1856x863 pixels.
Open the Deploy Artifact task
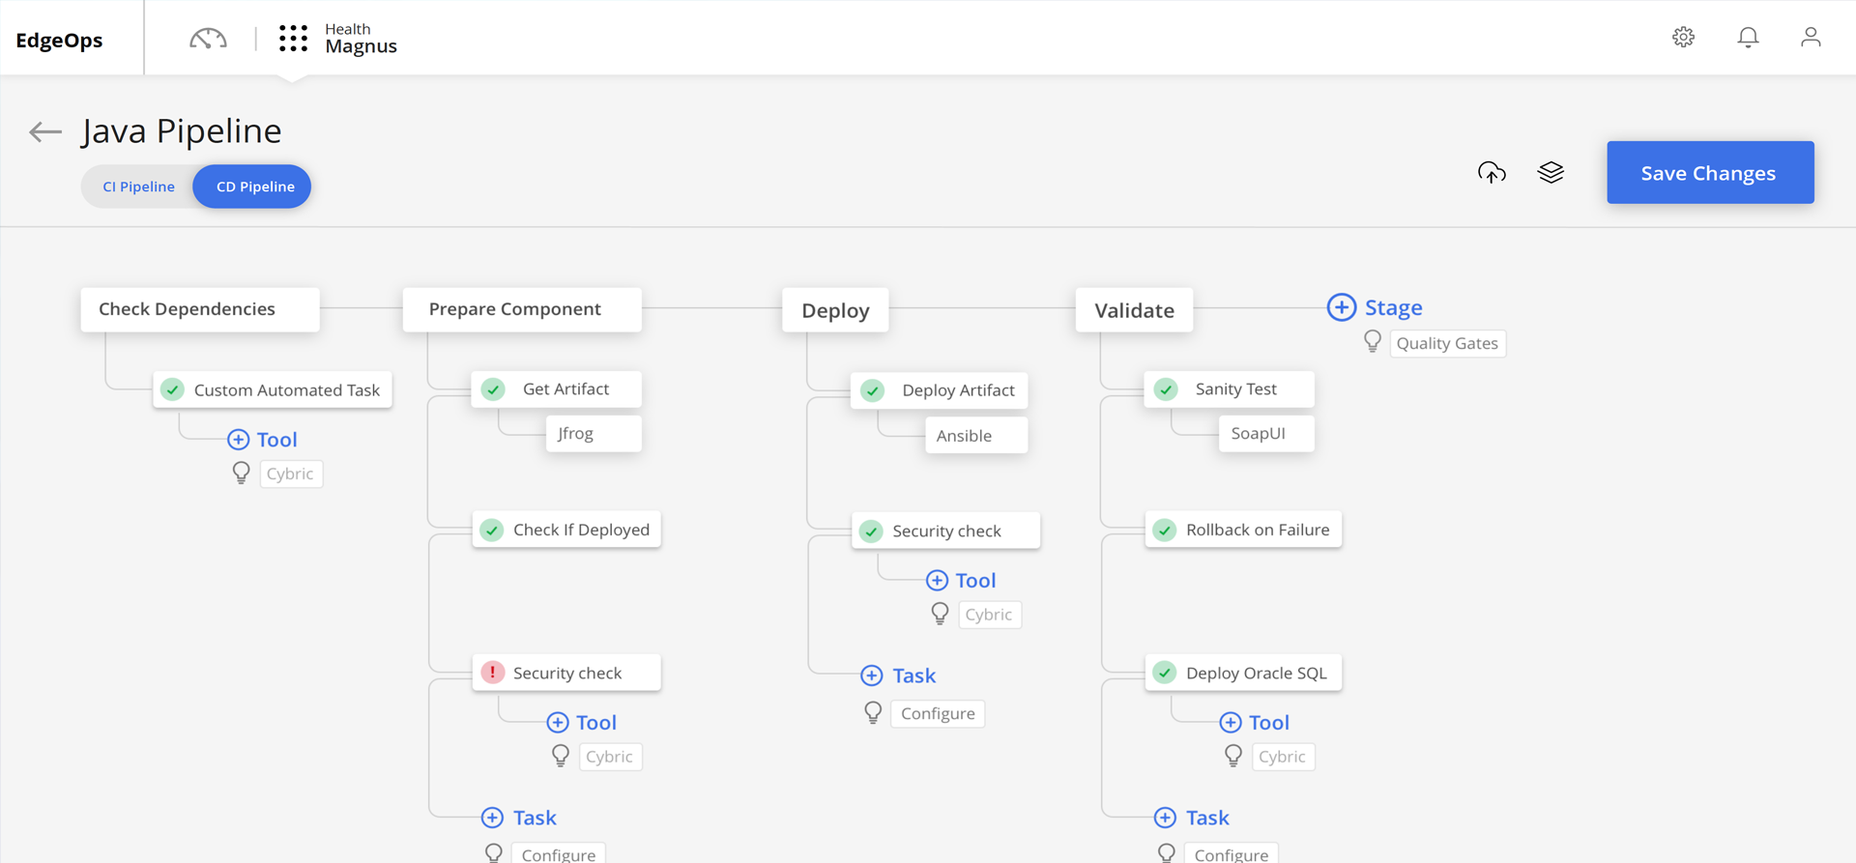click(x=939, y=390)
